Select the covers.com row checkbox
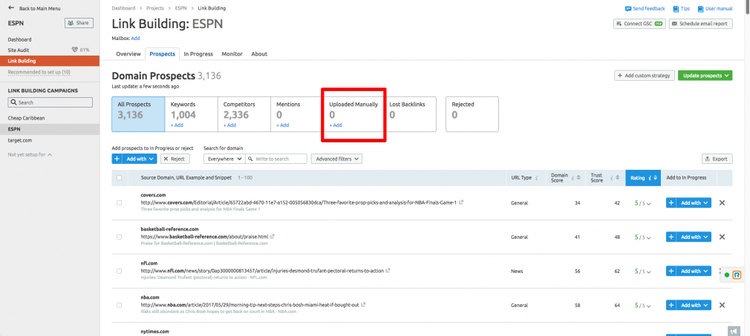750x336 pixels. 119,202
